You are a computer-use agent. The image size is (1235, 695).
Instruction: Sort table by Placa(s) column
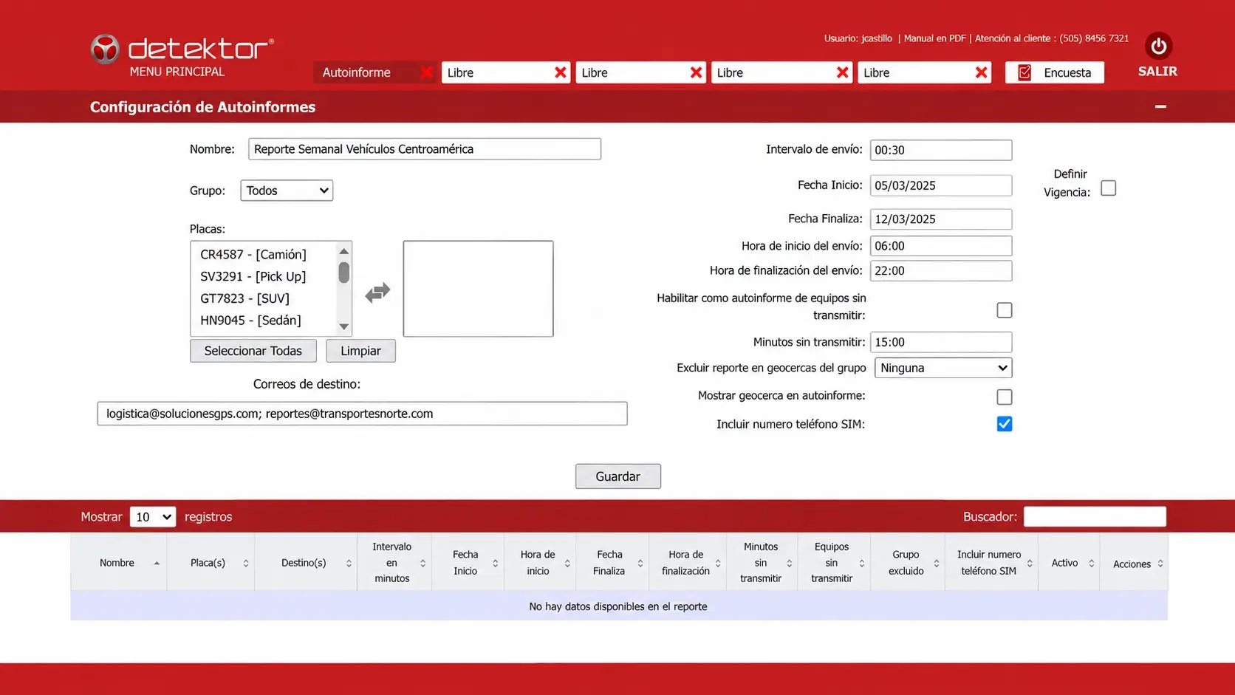pos(211,563)
